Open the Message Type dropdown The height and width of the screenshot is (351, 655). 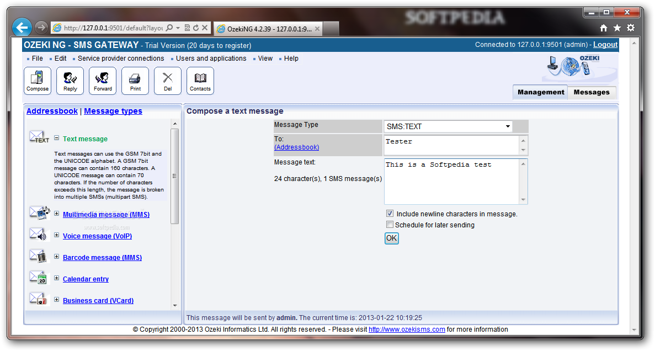(508, 126)
